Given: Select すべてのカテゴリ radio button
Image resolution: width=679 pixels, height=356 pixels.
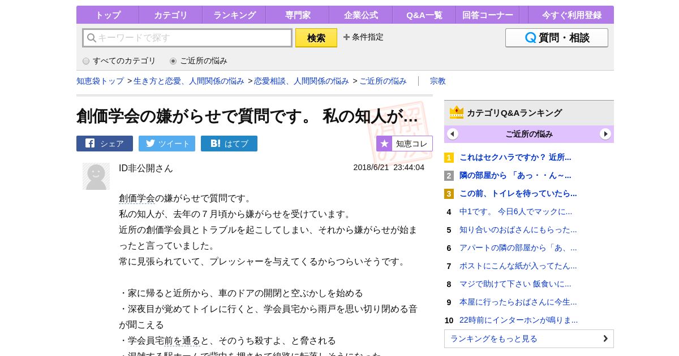Looking at the screenshot, I should [86, 61].
